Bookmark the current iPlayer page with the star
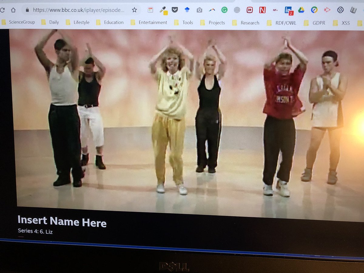The height and width of the screenshot is (273, 364). [x=134, y=9]
